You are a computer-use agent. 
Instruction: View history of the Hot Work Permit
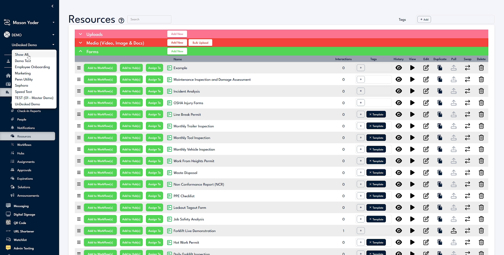point(399,242)
